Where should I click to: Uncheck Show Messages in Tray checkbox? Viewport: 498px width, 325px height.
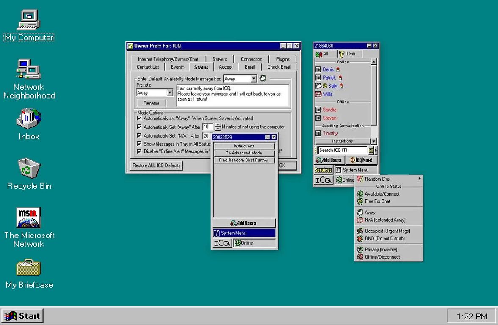click(x=139, y=144)
